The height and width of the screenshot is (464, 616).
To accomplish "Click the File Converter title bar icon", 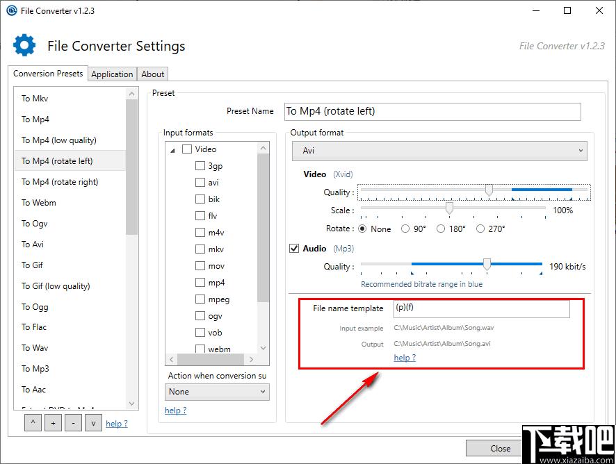I will point(12,10).
